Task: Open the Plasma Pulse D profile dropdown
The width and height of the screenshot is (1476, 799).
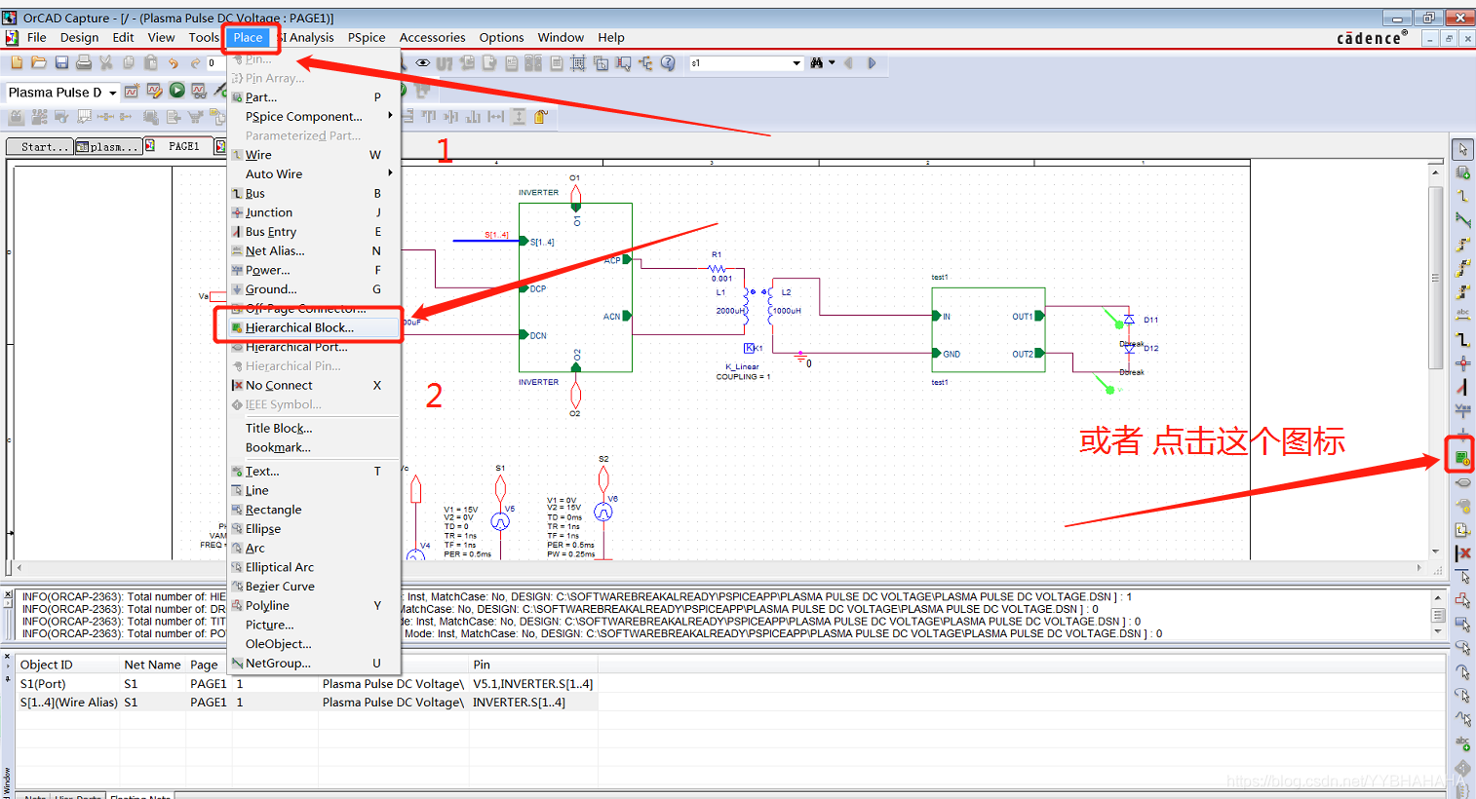Action: coord(113,93)
